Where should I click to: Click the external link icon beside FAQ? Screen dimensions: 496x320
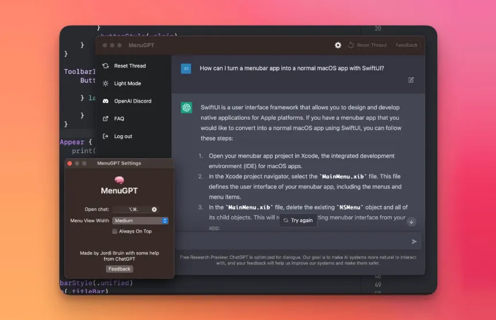click(106, 119)
